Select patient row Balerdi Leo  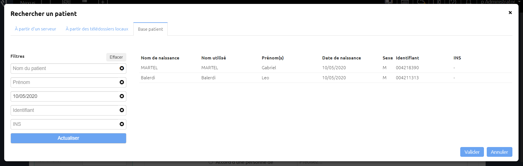[x=325, y=78]
